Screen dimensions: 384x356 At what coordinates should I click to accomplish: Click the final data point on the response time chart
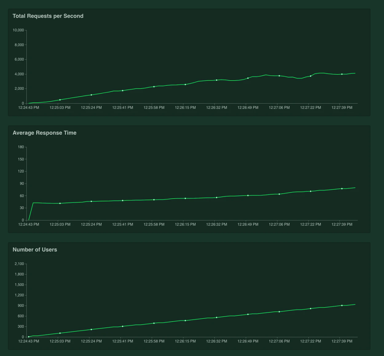(x=342, y=188)
